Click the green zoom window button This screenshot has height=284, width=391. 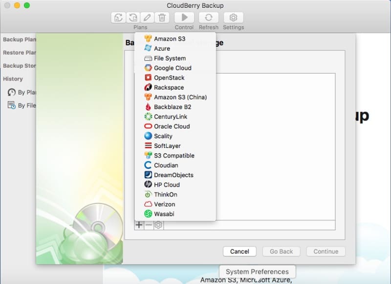tap(27, 5)
